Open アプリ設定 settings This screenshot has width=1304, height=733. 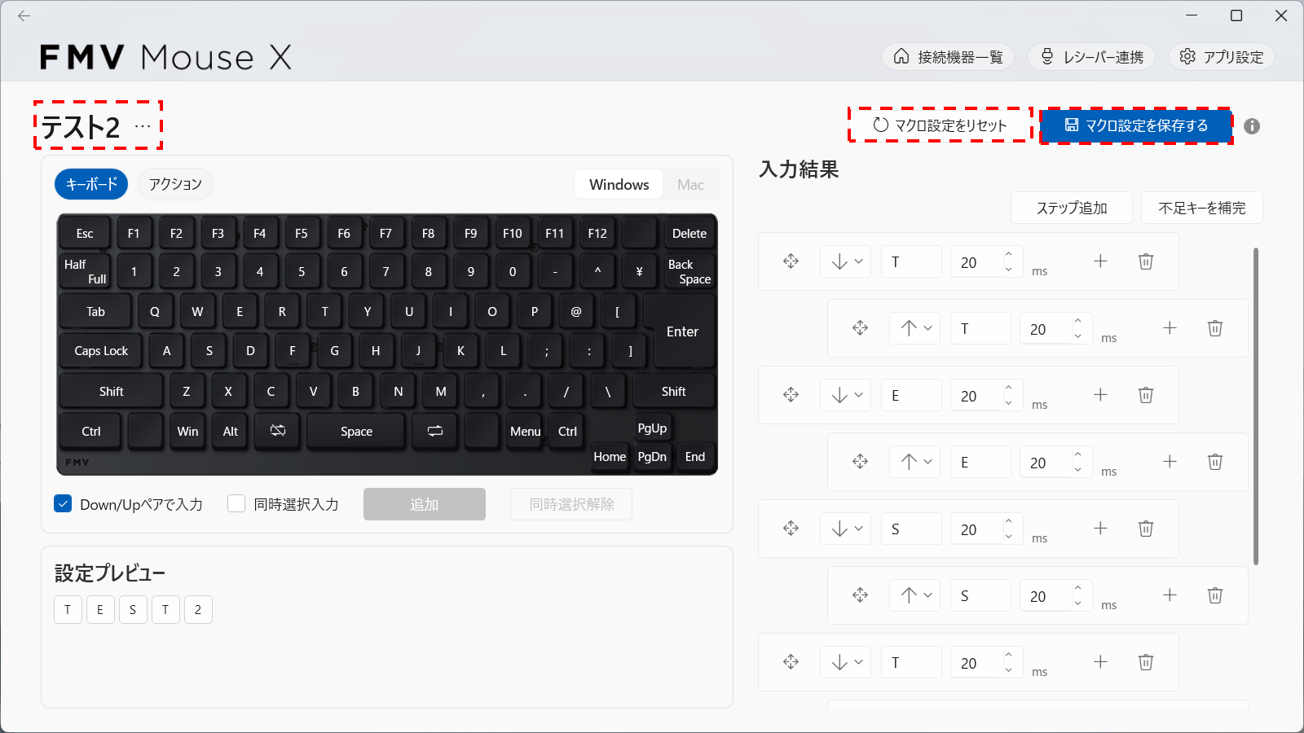[1222, 56]
